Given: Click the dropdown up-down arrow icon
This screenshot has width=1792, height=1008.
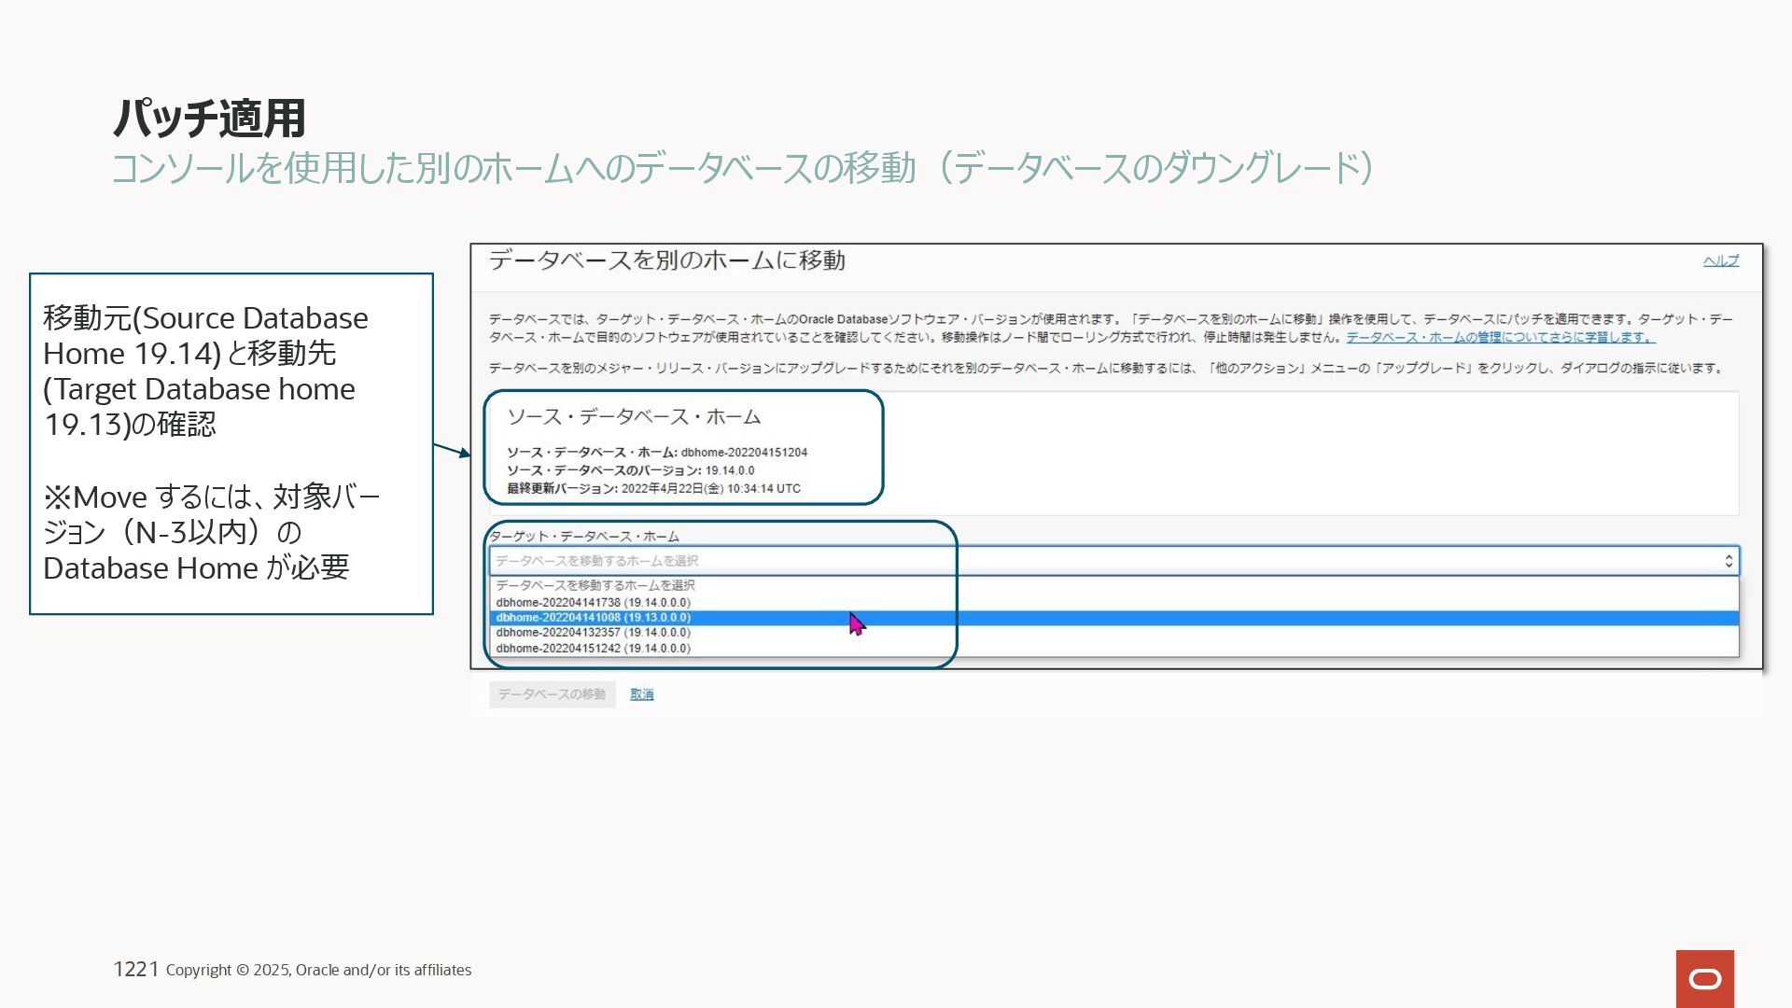Looking at the screenshot, I should (1729, 561).
